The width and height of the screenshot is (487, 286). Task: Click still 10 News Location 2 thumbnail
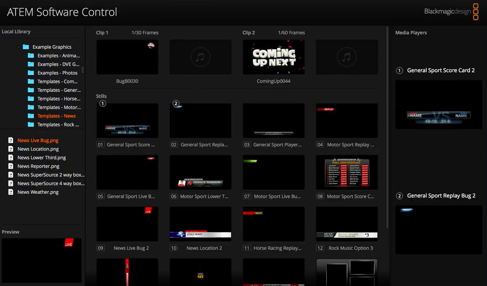[x=200, y=224]
